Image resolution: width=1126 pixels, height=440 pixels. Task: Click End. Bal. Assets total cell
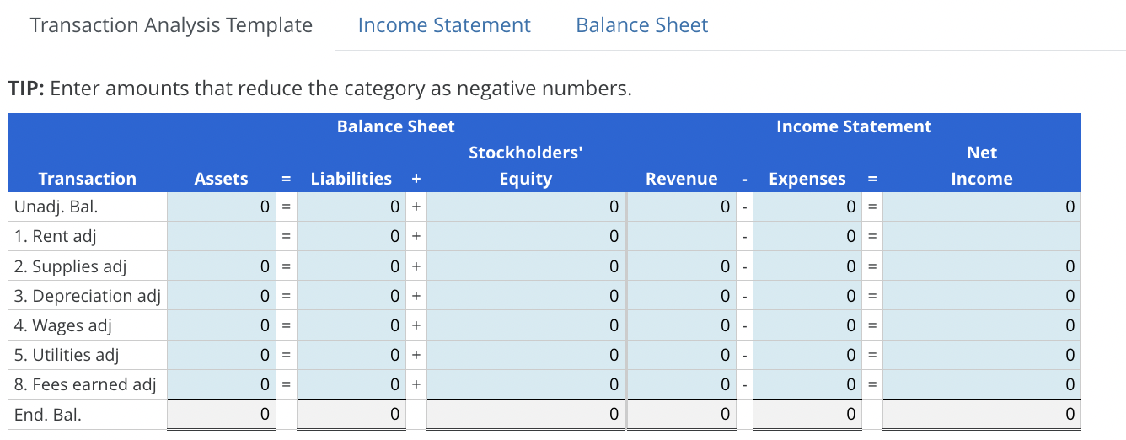tap(222, 415)
